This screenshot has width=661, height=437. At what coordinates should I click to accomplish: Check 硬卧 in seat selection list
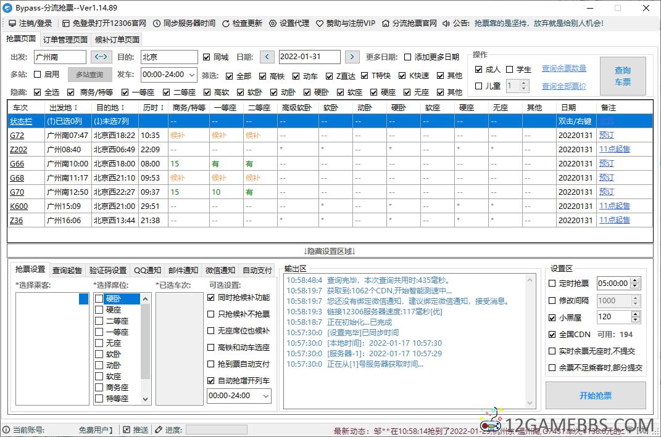point(99,299)
